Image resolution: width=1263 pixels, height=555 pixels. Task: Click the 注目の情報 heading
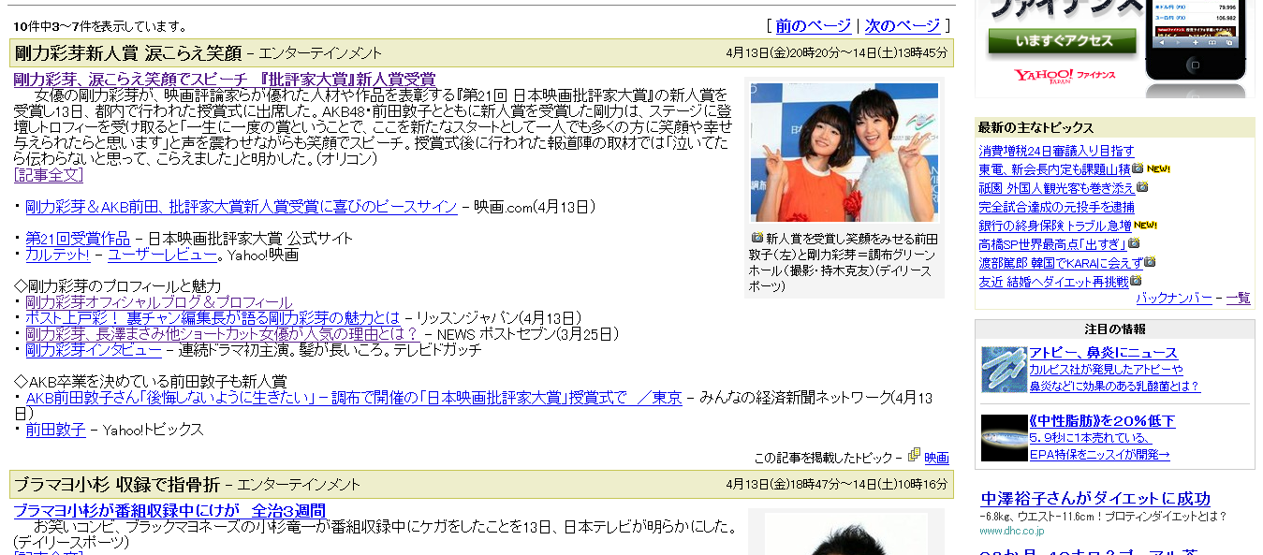(x=1114, y=329)
